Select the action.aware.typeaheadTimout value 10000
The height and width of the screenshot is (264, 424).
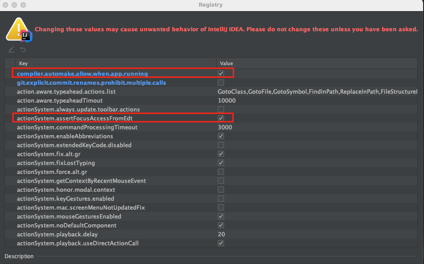(227, 100)
